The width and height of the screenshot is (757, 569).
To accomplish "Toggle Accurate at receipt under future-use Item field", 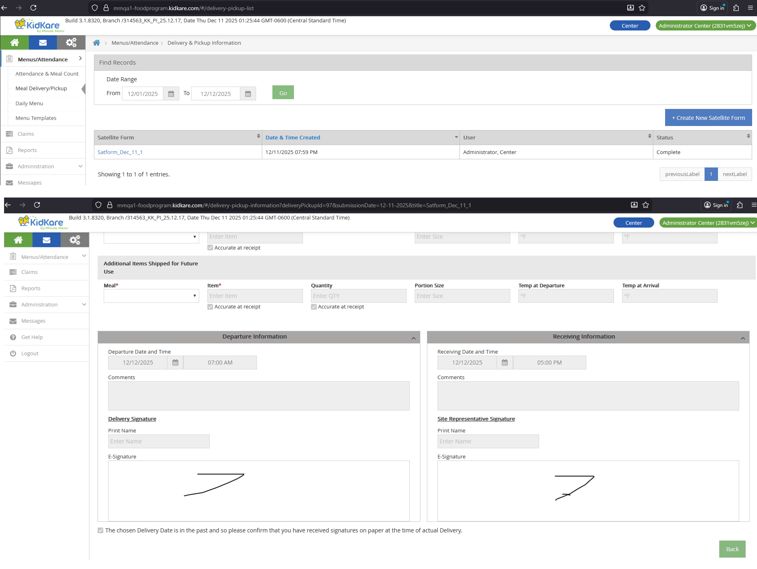I will [x=210, y=307].
